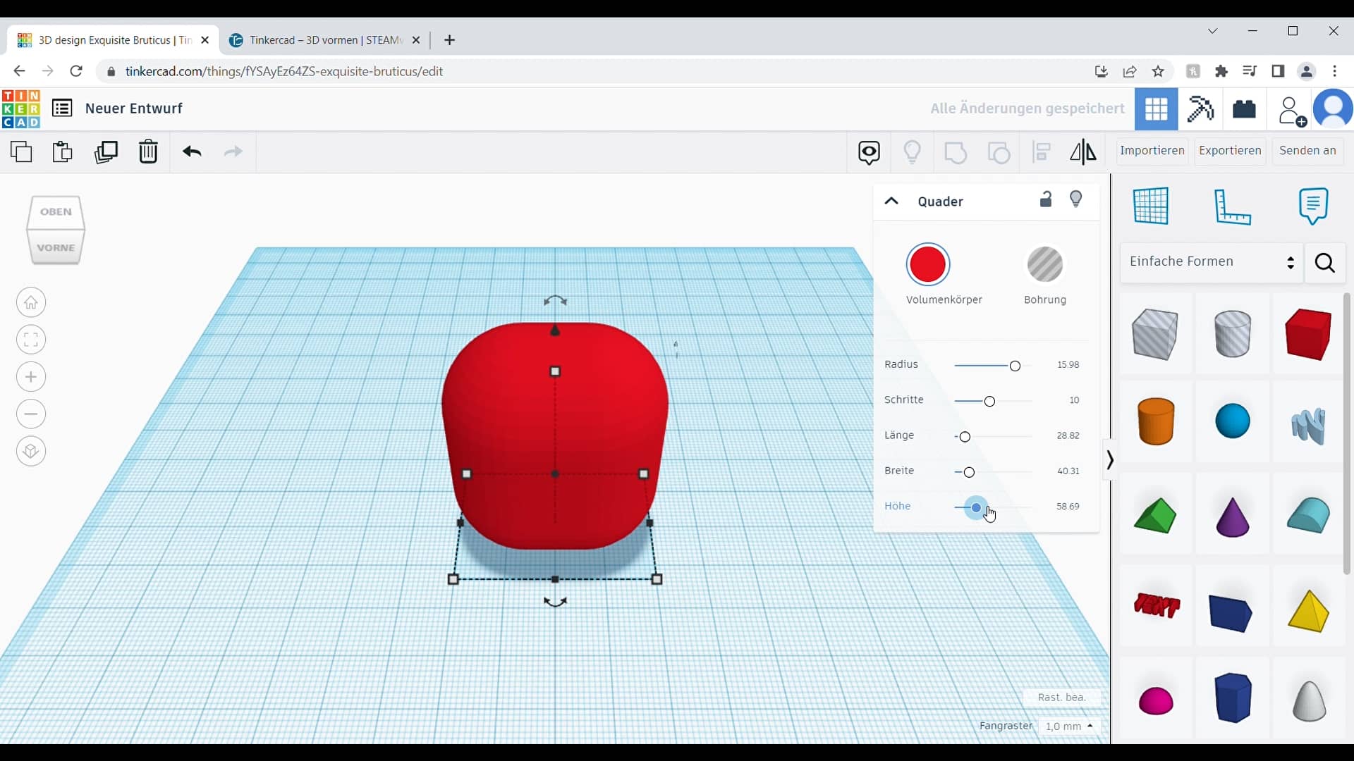Open Einfache Formen shape category dropdown
This screenshot has height=761, width=1354.
click(x=1212, y=262)
